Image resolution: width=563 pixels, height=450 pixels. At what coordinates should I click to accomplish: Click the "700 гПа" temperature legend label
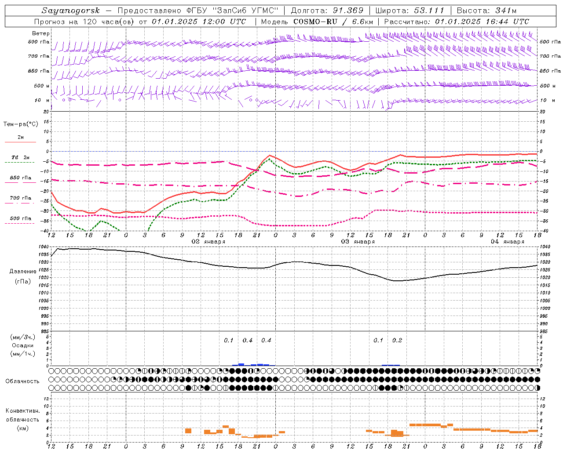[21, 198]
